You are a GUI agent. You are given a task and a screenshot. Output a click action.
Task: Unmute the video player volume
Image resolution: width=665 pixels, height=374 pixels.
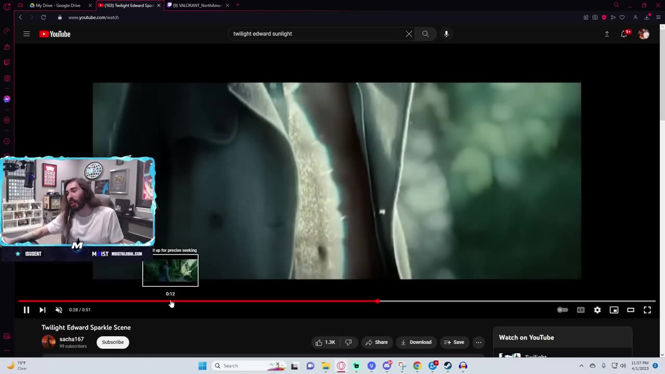tap(59, 310)
